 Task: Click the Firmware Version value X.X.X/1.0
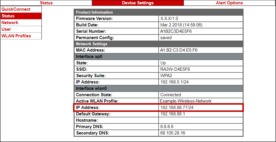[x=169, y=19]
